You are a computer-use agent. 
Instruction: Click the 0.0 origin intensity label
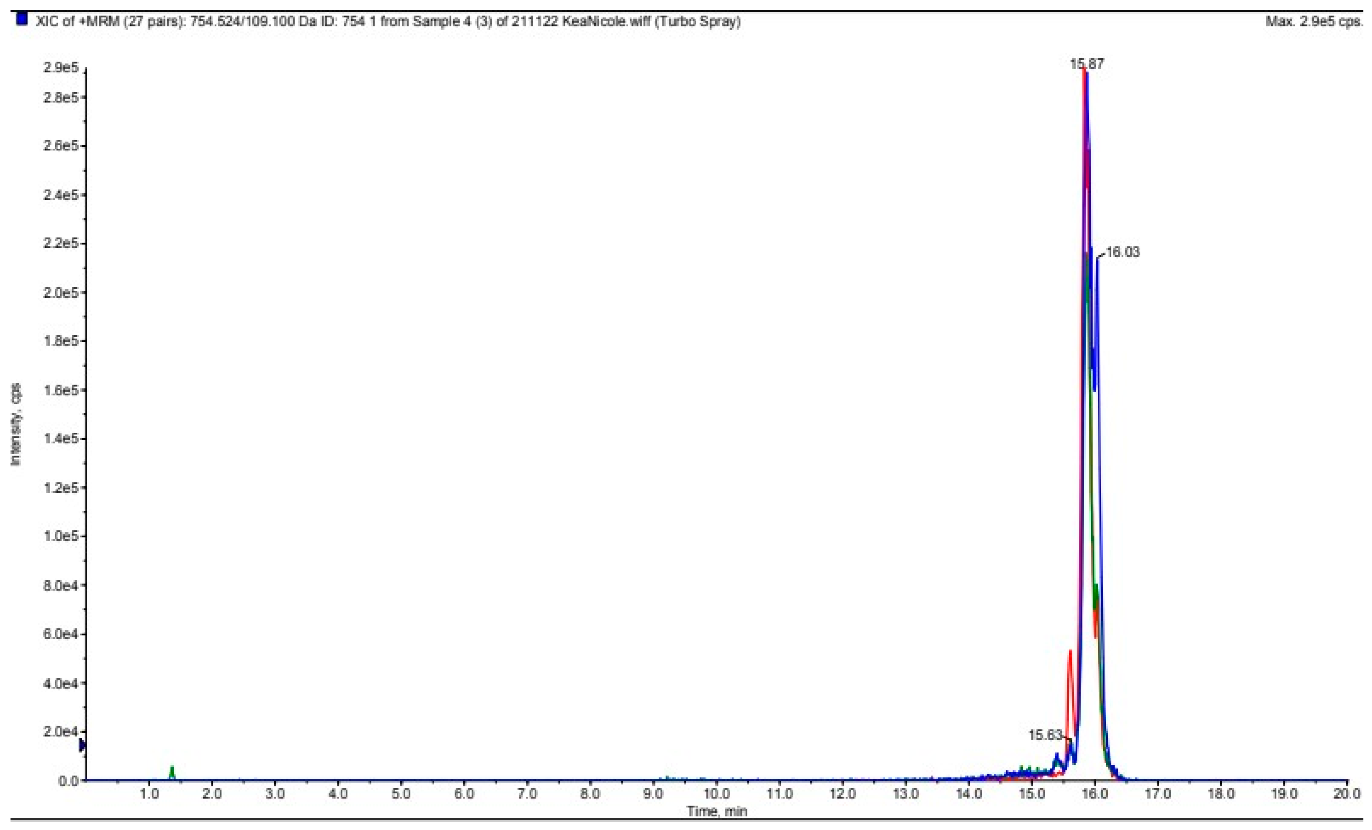point(68,781)
